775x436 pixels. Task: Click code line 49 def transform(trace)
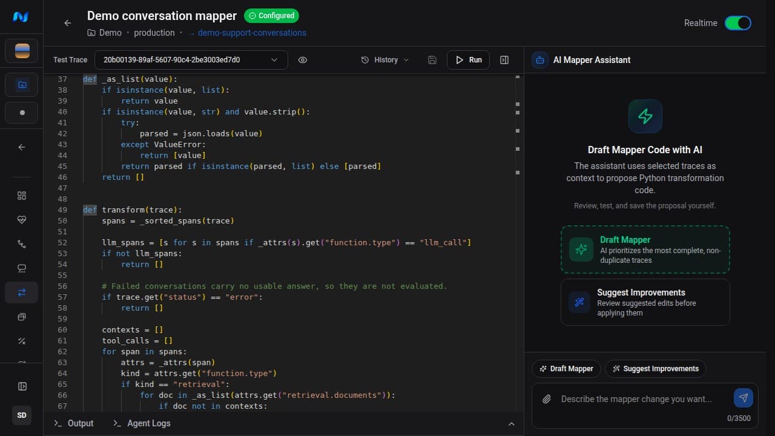pyautogui.click(x=132, y=210)
